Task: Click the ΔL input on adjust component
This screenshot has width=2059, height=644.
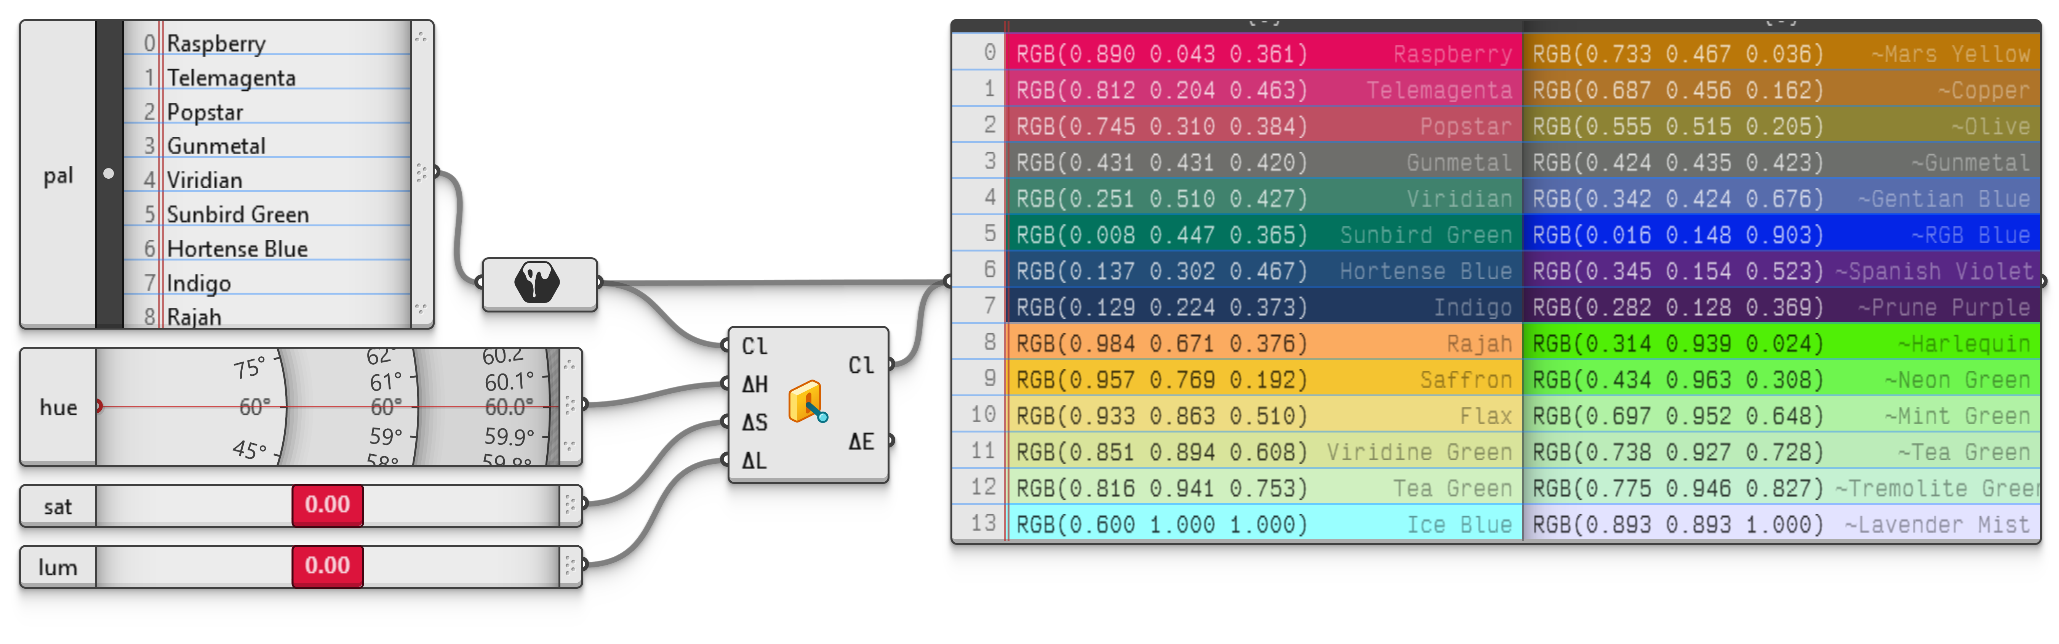Action: (x=755, y=461)
